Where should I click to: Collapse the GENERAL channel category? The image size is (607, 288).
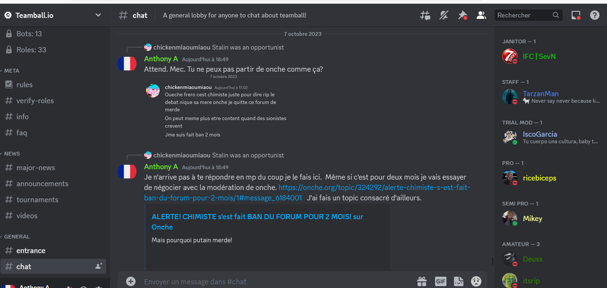pyautogui.click(x=16, y=237)
